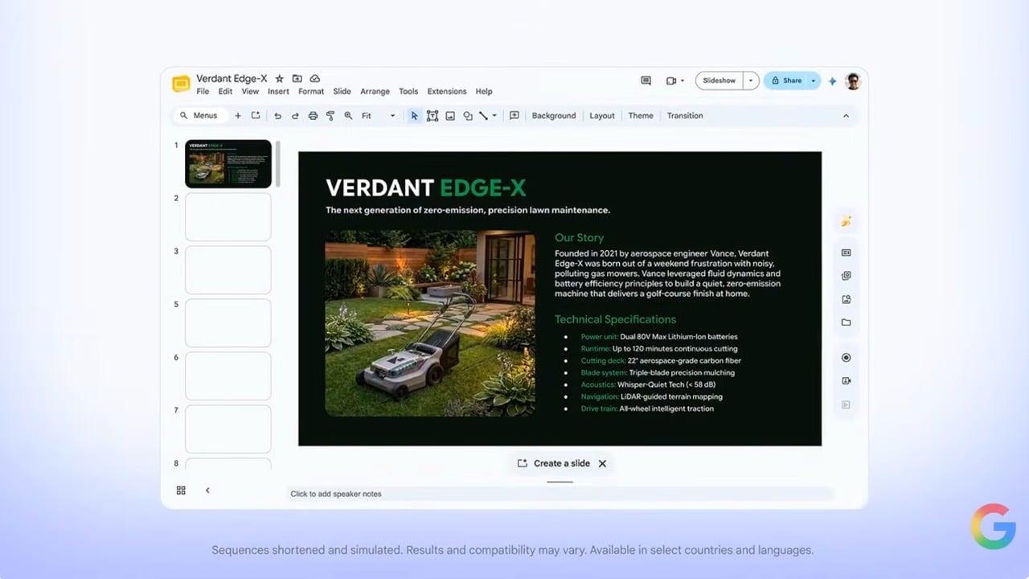Start the Slideshow
Image resolution: width=1029 pixels, height=579 pixels.
[719, 80]
